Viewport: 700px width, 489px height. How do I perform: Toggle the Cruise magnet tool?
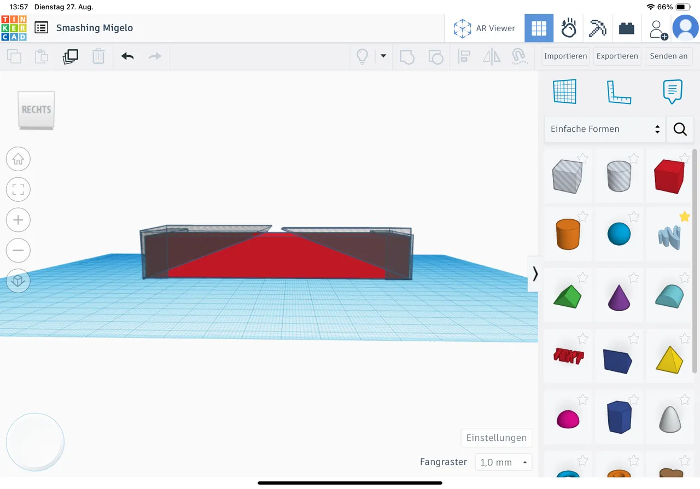tap(519, 56)
